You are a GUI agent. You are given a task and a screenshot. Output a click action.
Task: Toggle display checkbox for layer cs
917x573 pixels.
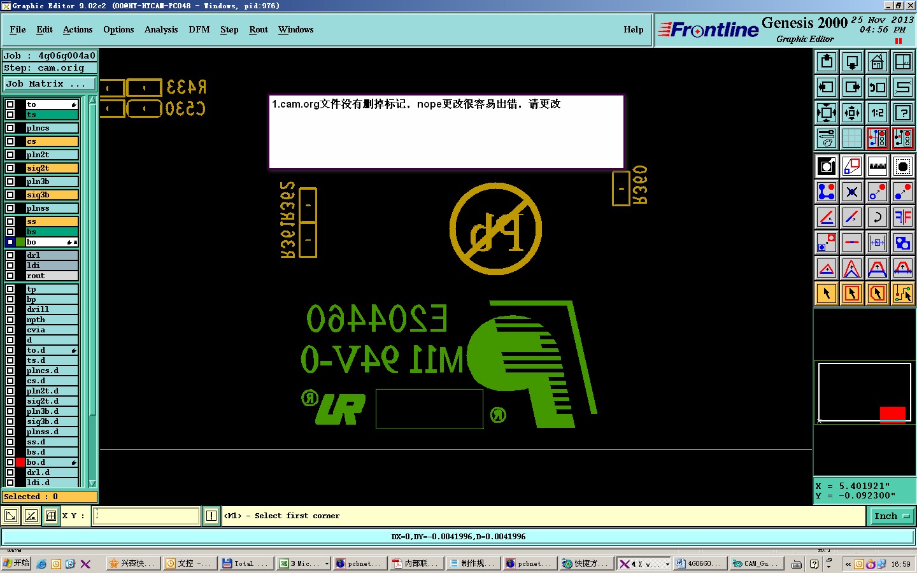[x=10, y=141]
